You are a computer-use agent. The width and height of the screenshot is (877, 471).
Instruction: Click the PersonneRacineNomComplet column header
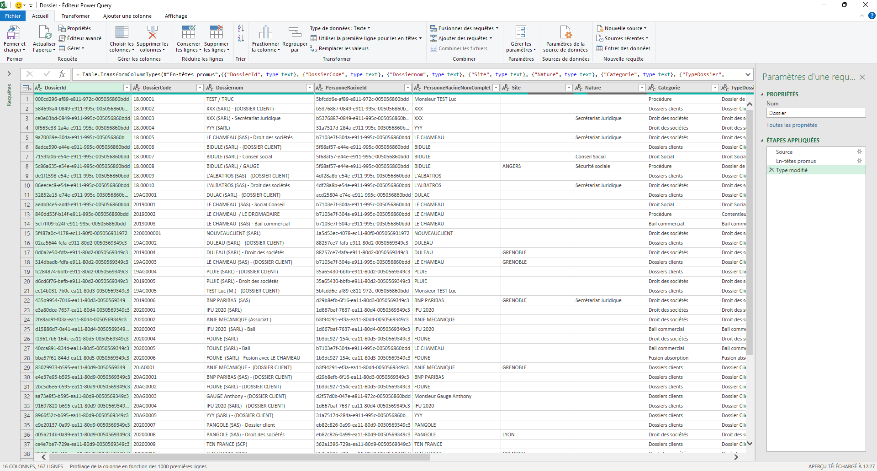457,88
